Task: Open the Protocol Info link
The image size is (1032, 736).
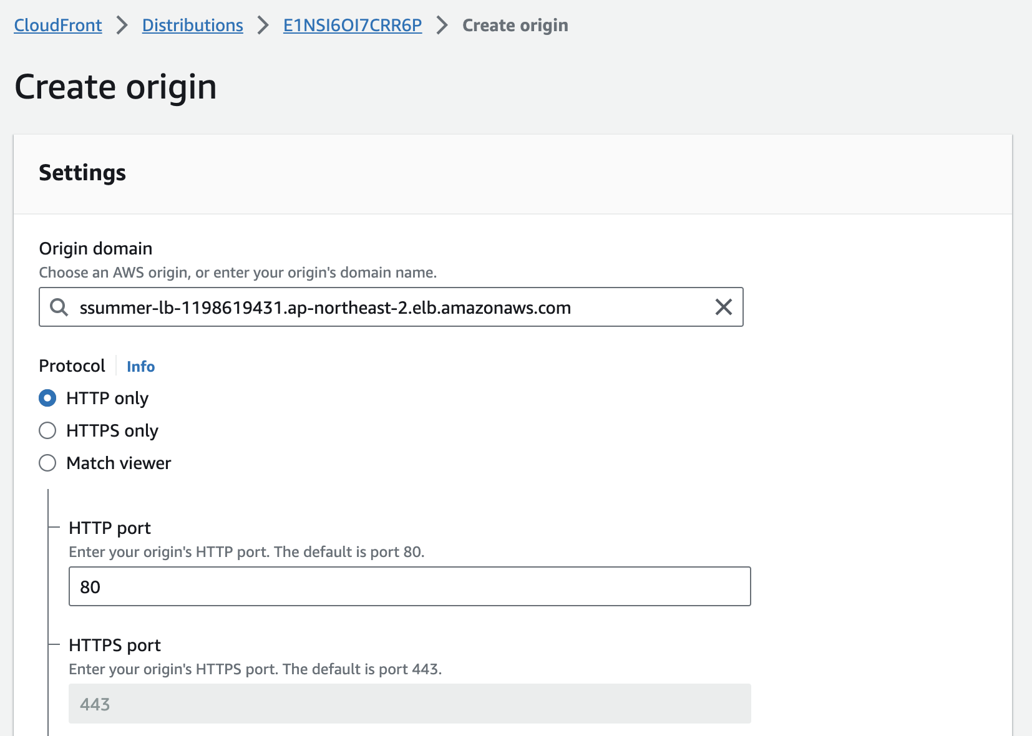Action: [140, 366]
